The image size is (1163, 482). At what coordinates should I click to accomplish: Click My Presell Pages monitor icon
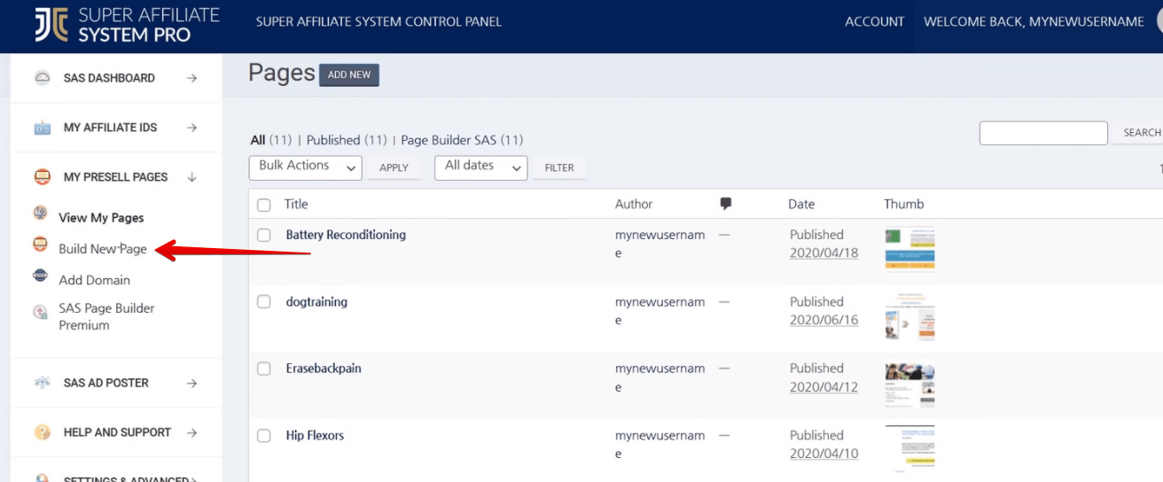pos(43,177)
